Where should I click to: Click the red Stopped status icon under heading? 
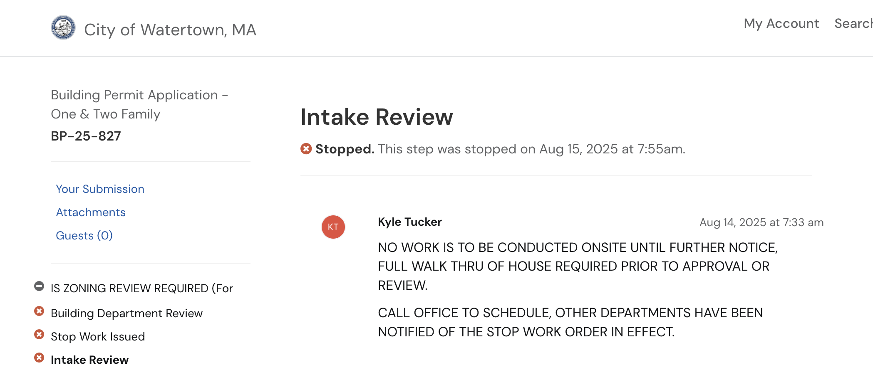[x=306, y=148]
